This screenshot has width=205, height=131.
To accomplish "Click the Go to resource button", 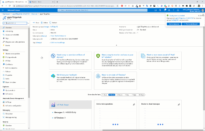I will point(174,24).
